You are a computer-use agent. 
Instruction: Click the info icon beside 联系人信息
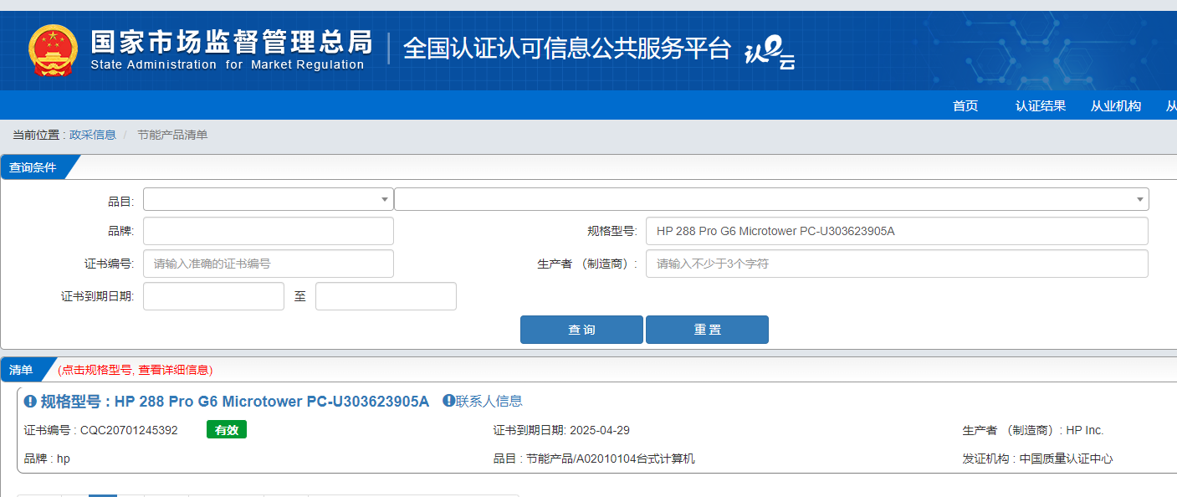448,401
